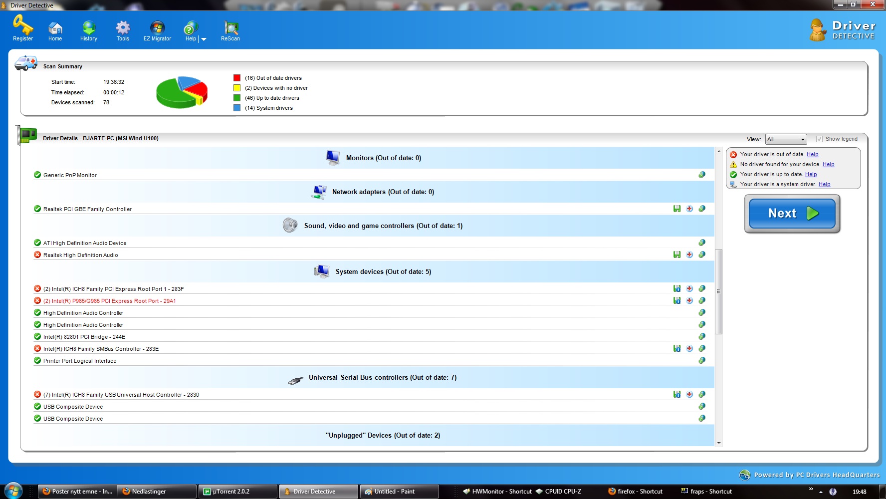886x499 pixels.
Task: Open Help link for system driver
Action: 824,185
